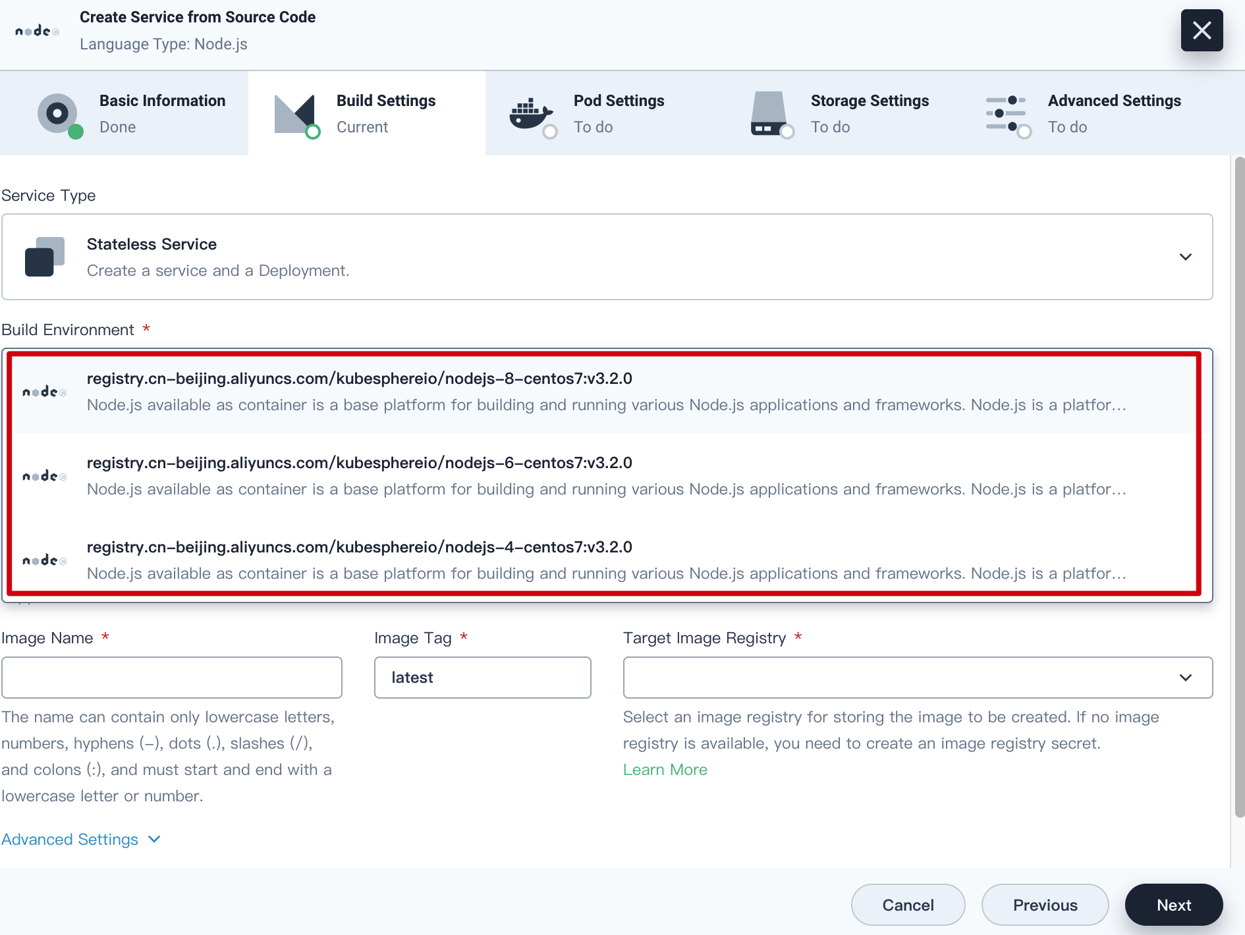
Task: Click the 'Service Type' label
Action: [x=48, y=196]
